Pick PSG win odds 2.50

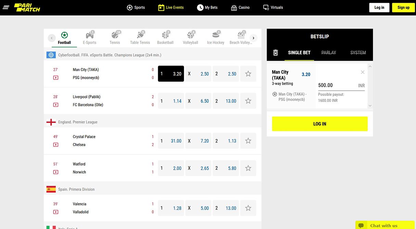(226, 74)
